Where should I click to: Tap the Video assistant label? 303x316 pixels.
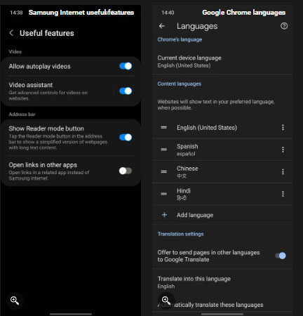(x=31, y=85)
